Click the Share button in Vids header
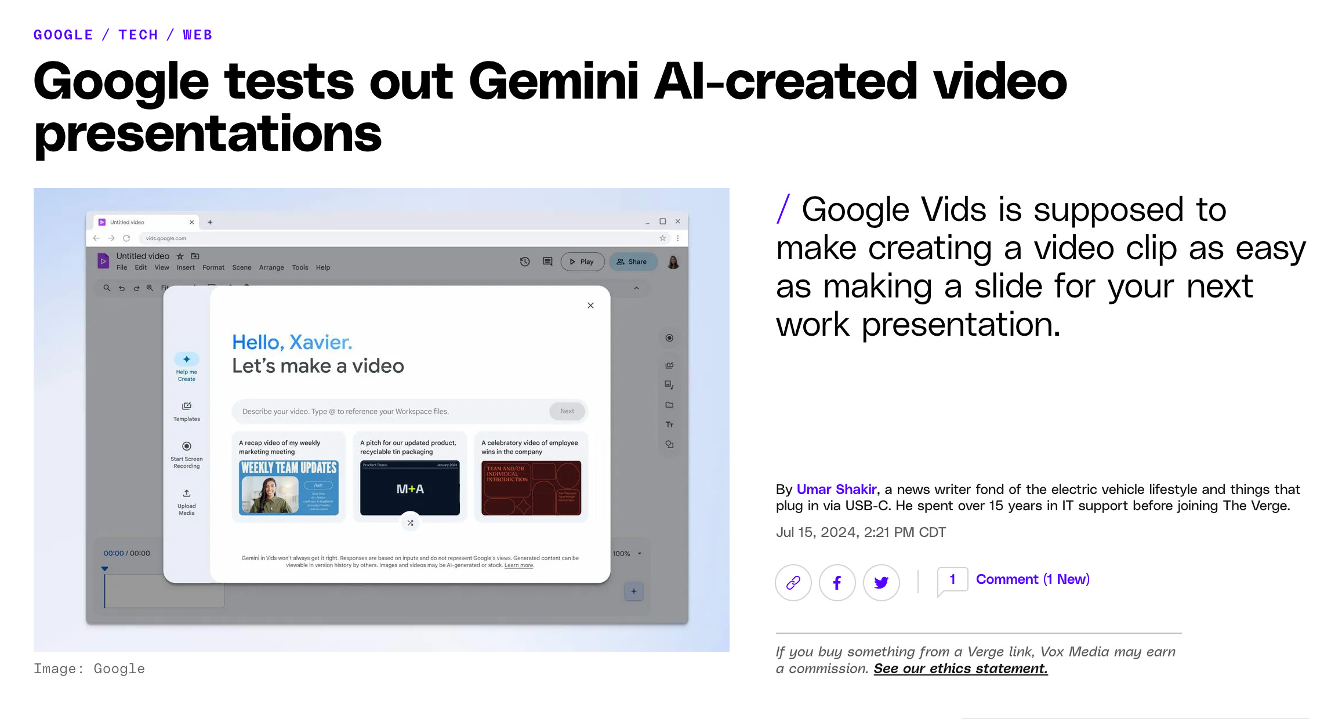 [x=632, y=262]
